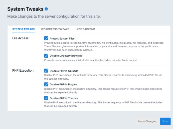Click the Disable Directory Browsing label text
This screenshot has height=129, width=173.
[x=66, y=56]
